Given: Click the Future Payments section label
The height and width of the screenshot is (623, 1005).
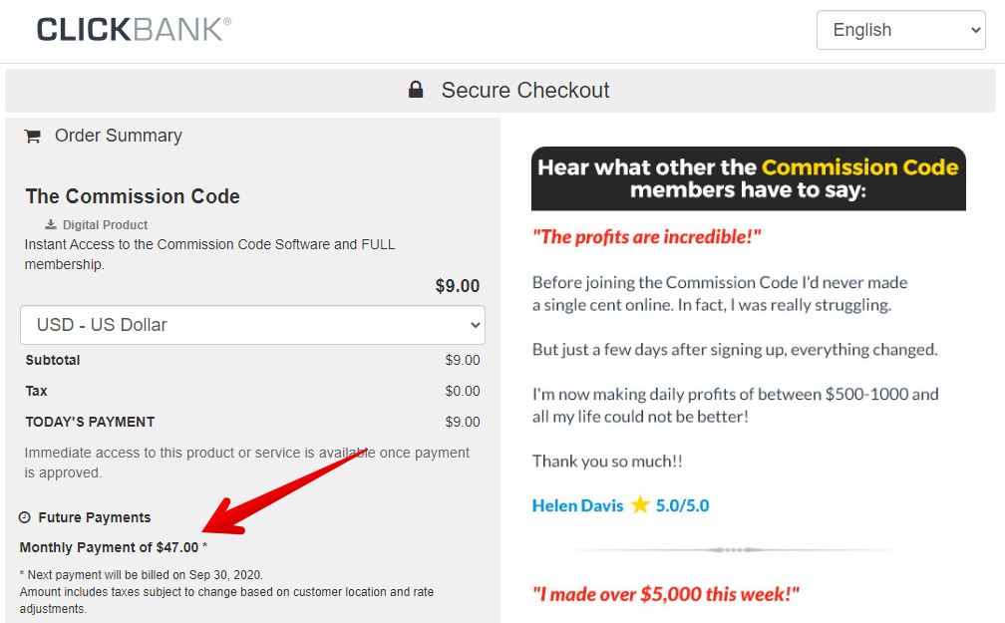Looking at the screenshot, I should click(x=95, y=517).
